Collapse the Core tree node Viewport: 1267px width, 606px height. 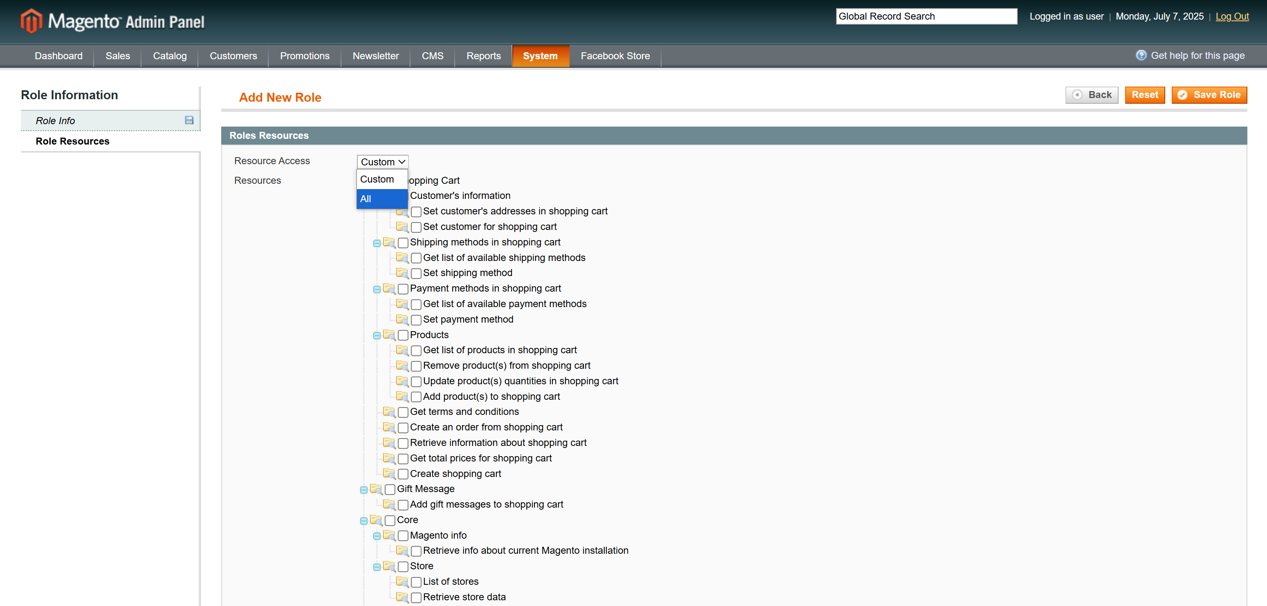(x=364, y=521)
